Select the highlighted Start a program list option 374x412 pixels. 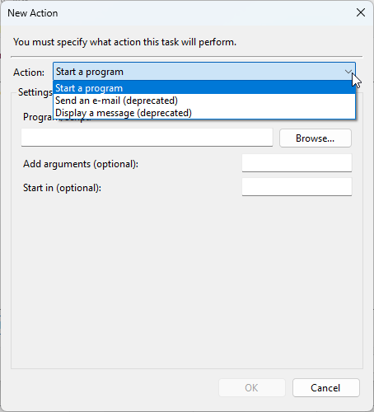[x=204, y=88]
